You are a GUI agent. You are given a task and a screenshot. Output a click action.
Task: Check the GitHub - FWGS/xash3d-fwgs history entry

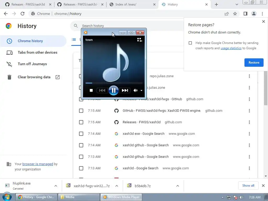click(x=81, y=111)
